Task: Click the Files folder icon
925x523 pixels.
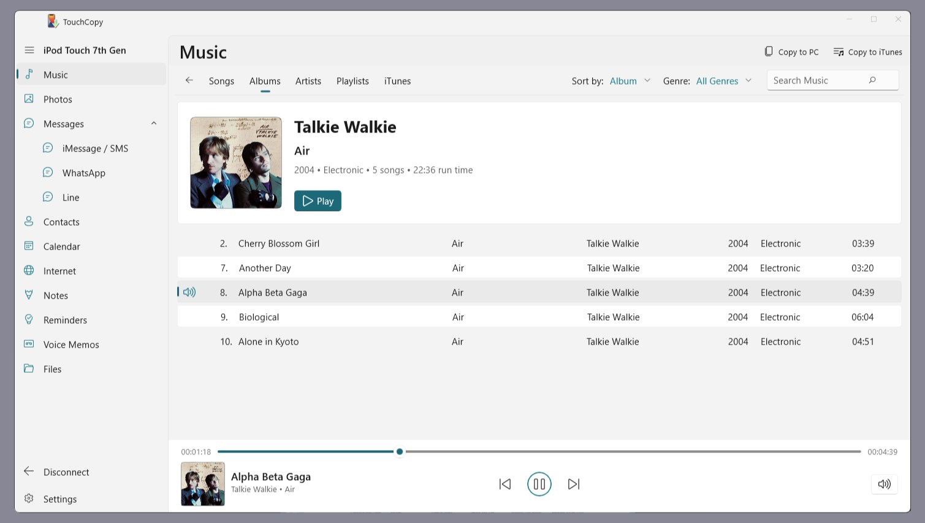Action: point(29,368)
